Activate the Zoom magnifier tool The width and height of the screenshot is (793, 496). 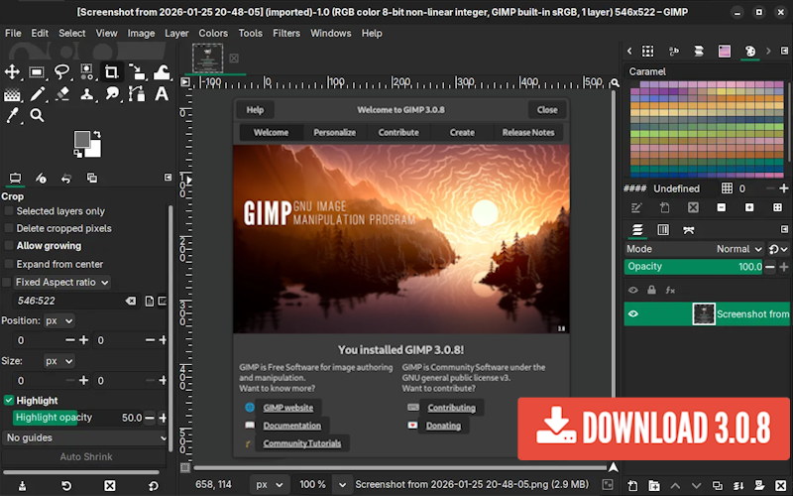pos(38,116)
